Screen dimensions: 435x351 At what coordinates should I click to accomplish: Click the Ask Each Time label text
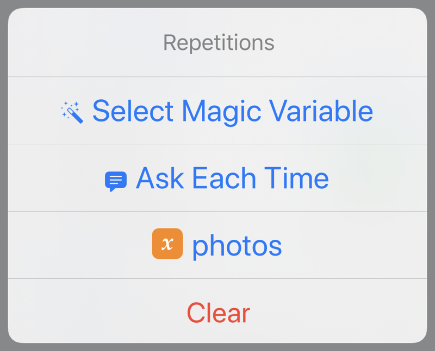coord(233,178)
